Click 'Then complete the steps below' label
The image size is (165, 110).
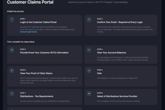(x=21, y=42)
